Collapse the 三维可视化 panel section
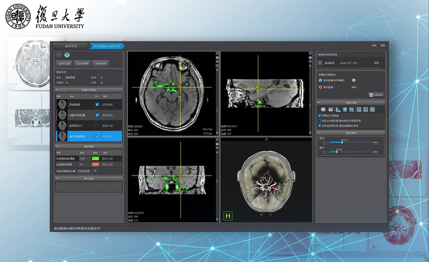This screenshot has height=262, width=429. point(319,103)
